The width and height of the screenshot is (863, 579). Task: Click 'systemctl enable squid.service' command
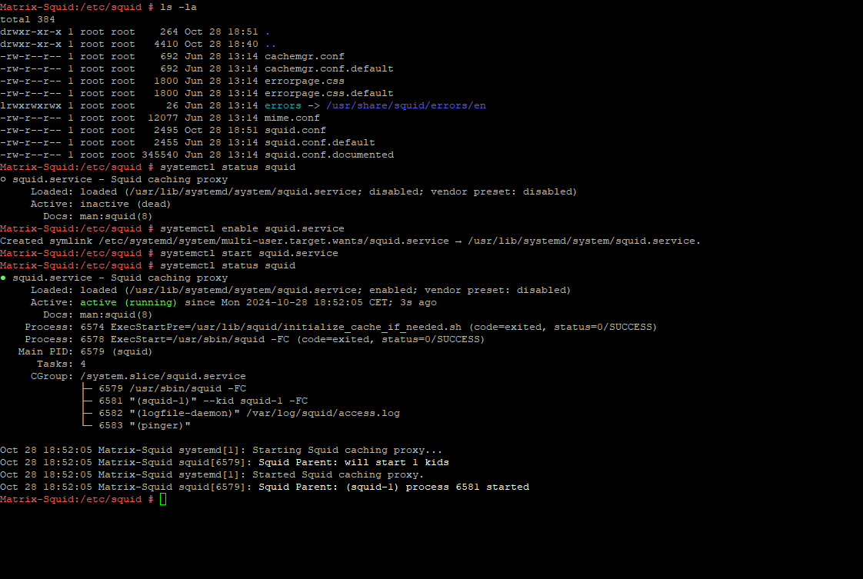pos(252,228)
